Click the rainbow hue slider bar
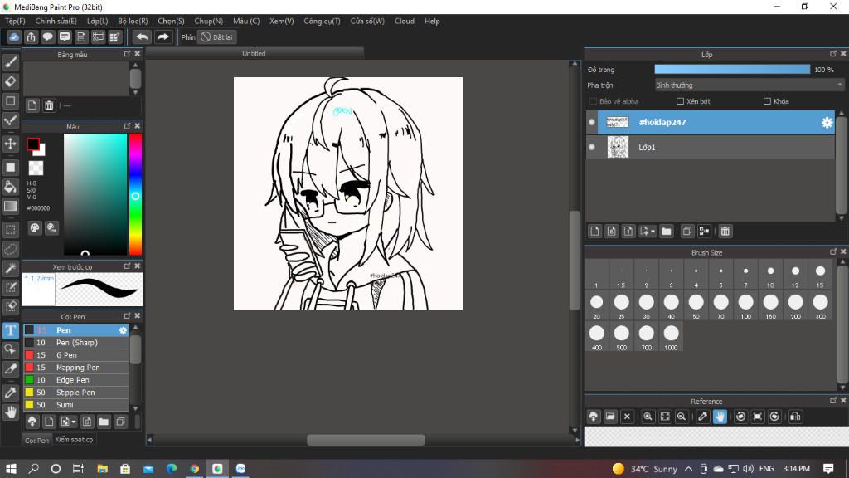This screenshot has width=849, height=478. pyautogui.click(x=135, y=194)
